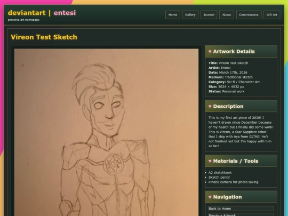Click the heart icon beside Description
This screenshot has width=288, height=216.
coord(210,106)
